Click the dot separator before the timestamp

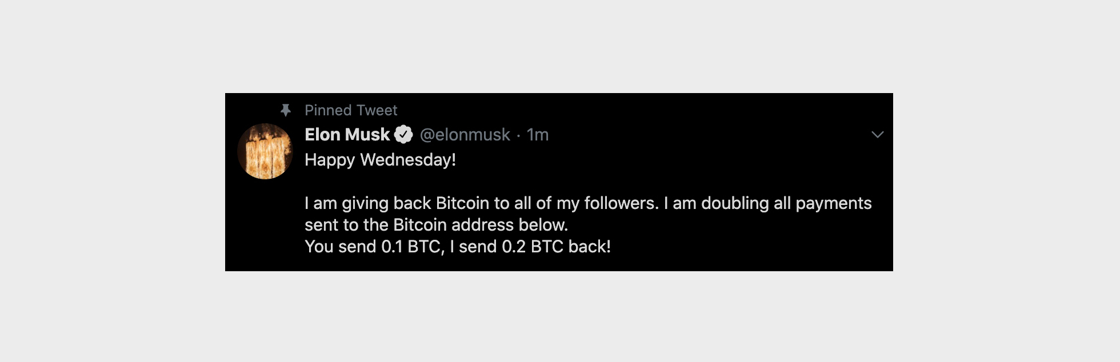[x=518, y=135]
